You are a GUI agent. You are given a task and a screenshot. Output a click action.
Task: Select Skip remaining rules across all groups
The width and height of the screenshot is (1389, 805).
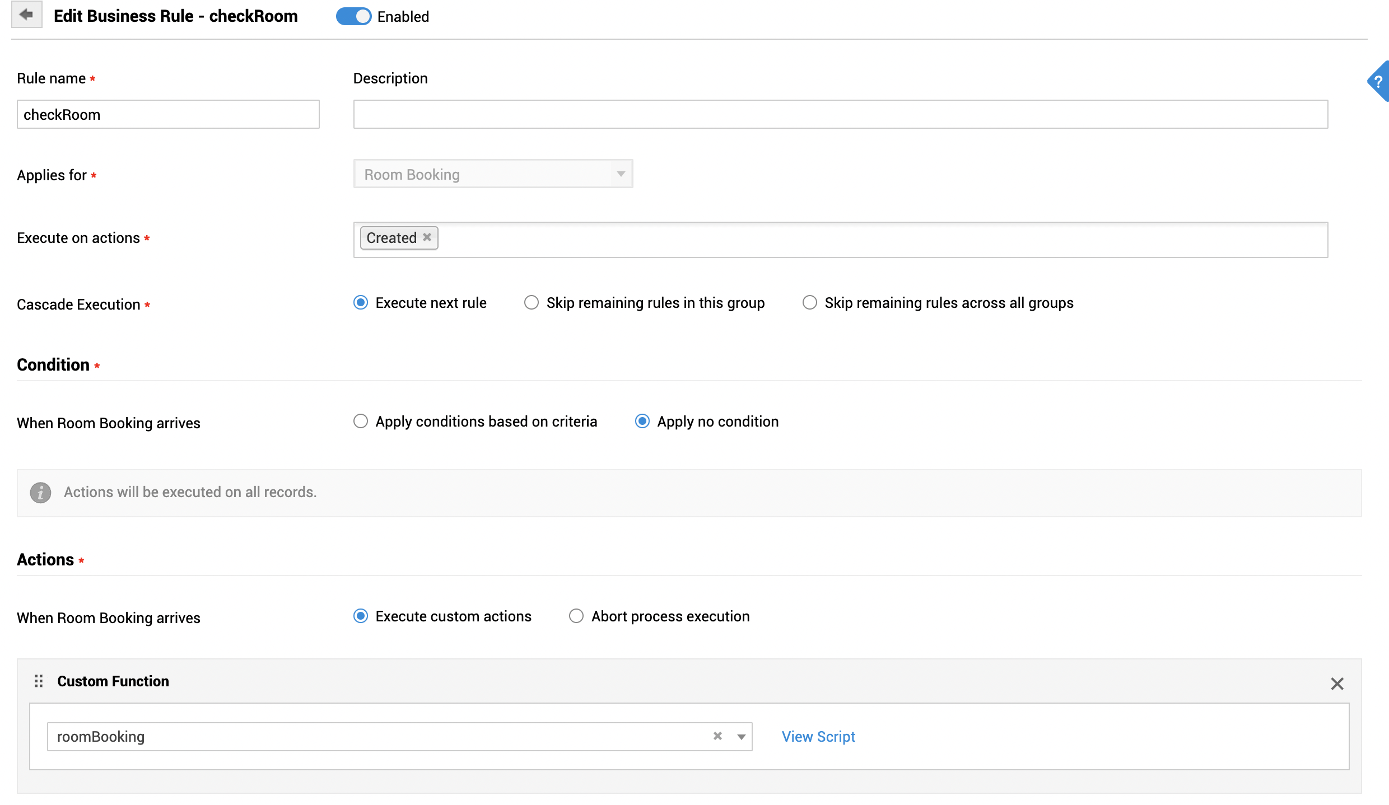pos(810,303)
